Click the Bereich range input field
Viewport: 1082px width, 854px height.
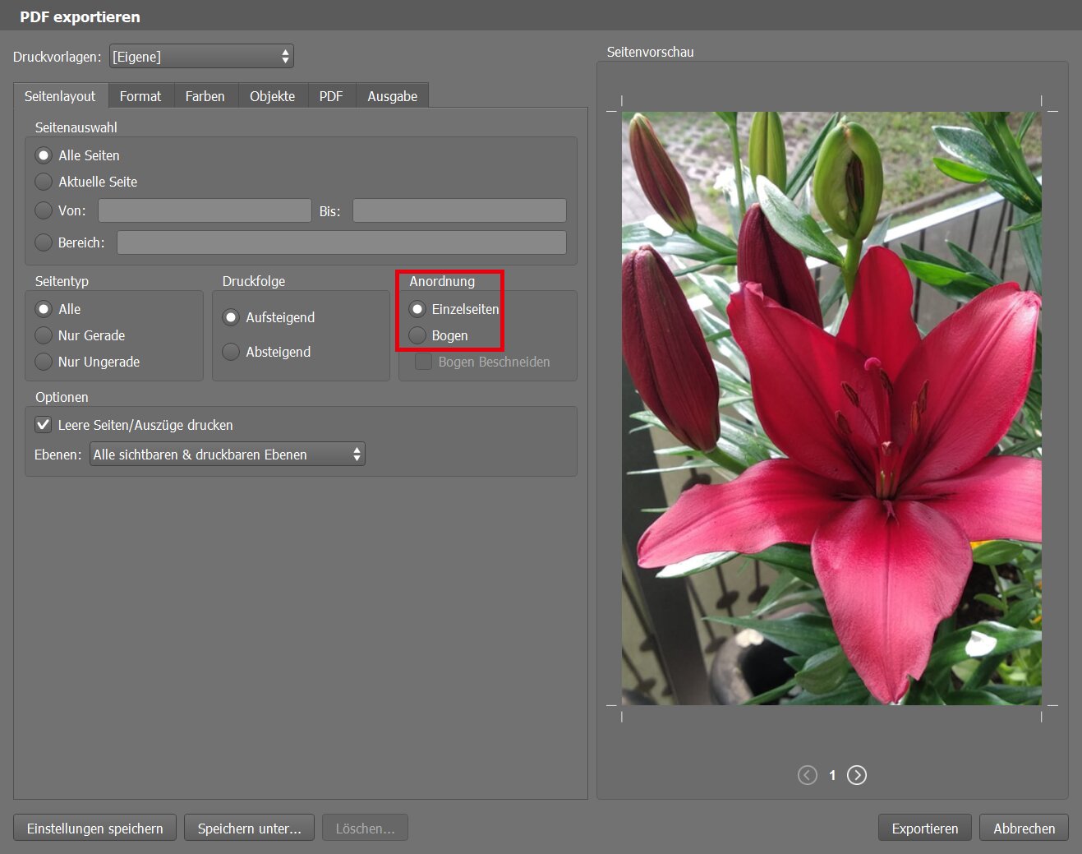pyautogui.click(x=341, y=242)
